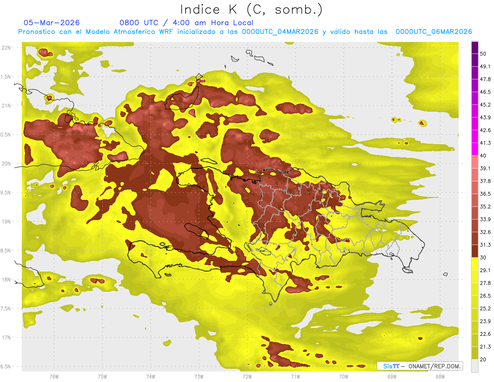The width and height of the screenshot is (494, 382).
Task: Click longitude axis label "70W"
Action: [x=343, y=376]
